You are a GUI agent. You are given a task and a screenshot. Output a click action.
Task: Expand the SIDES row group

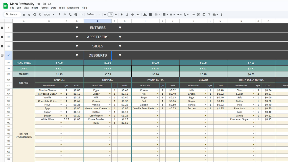tap(2, 46)
